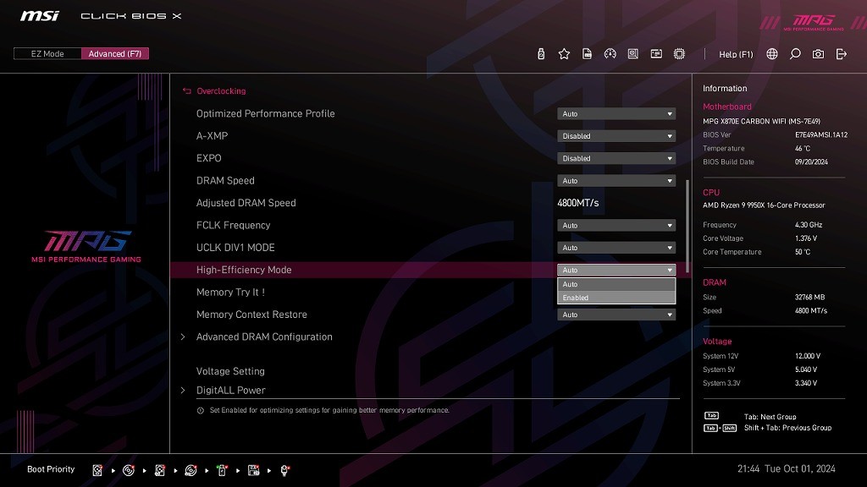Viewport: 867px width, 487px height.
Task: Take a screenshot with camera icon
Action: tap(818, 54)
